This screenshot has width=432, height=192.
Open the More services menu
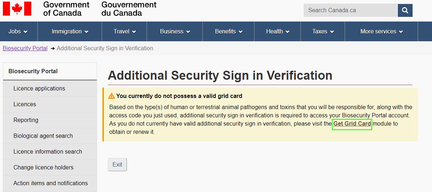click(382, 32)
